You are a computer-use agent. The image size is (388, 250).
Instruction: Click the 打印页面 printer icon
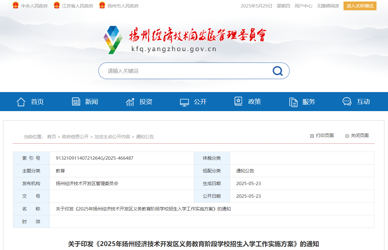311,136
